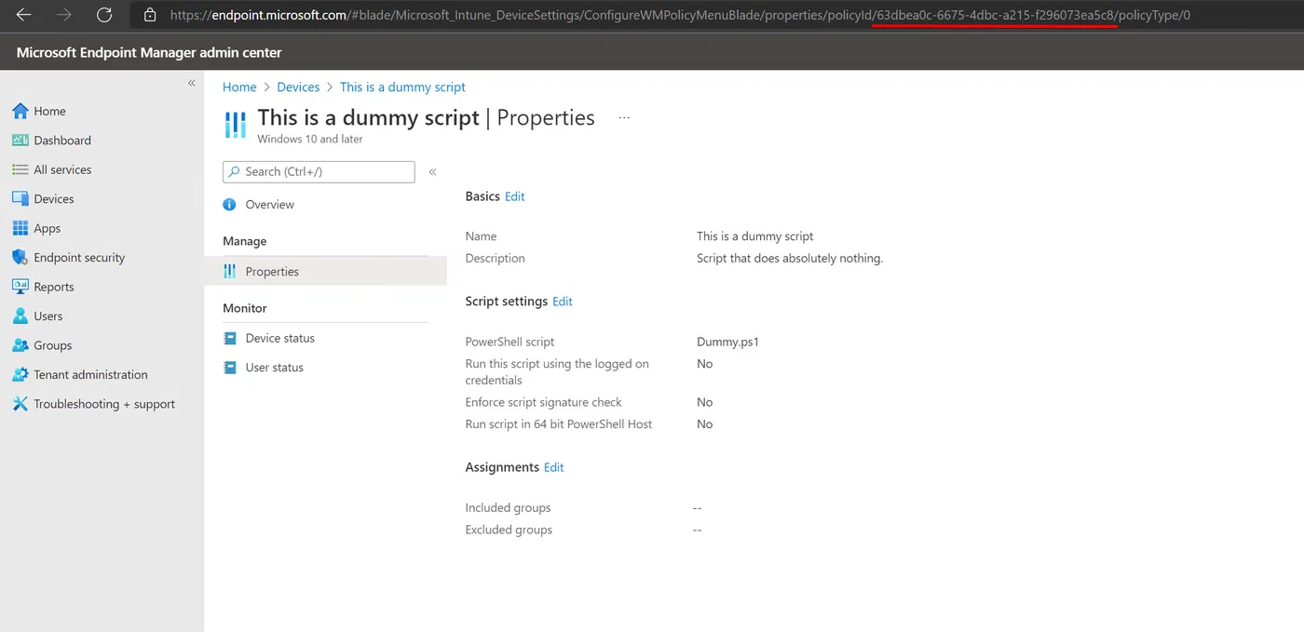Click the Users person icon

[20, 316]
